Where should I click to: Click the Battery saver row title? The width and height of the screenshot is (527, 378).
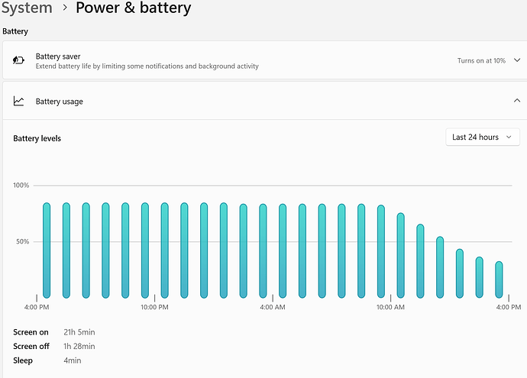58,56
